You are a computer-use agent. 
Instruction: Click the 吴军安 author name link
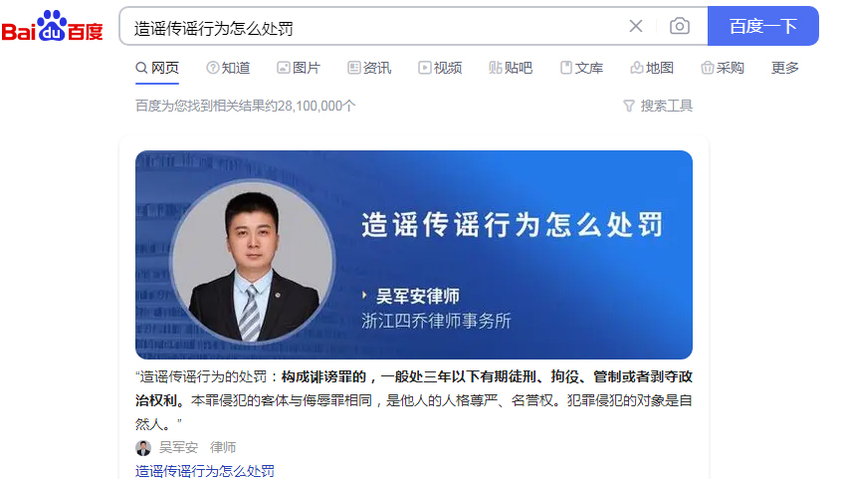178,447
